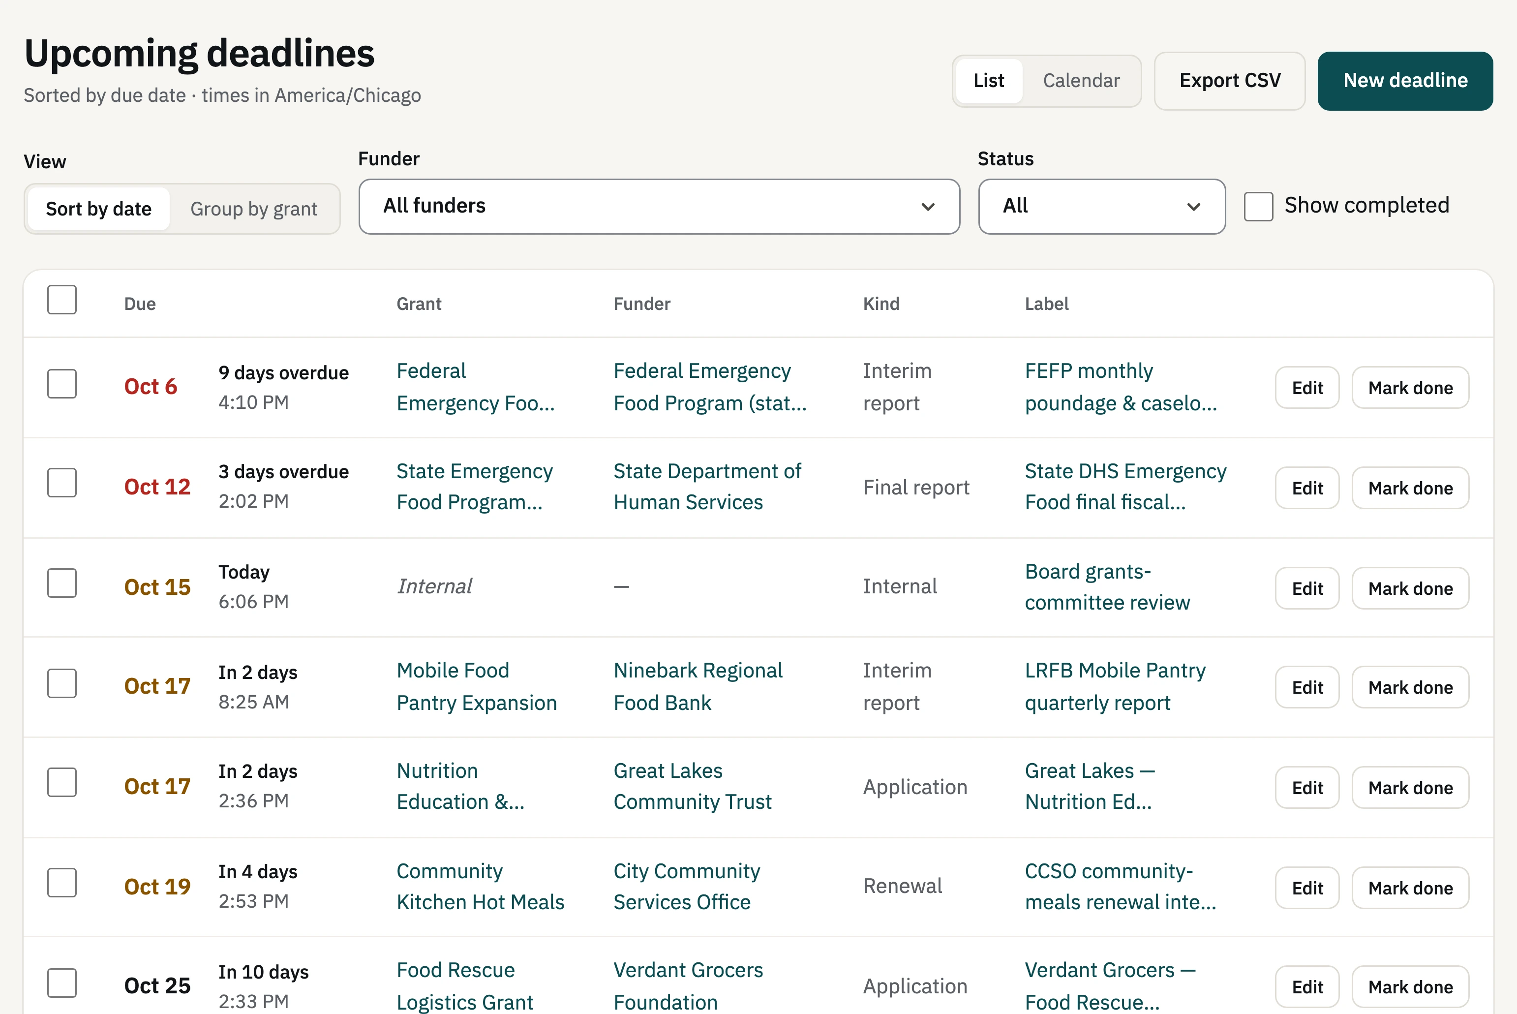Mark CCSO community-meals renewal done
Screen dimensions: 1517x1014
pos(1410,887)
